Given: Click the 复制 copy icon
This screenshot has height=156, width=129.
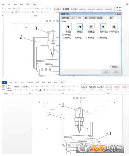Looking at the screenshot, I should (x=7, y=88).
